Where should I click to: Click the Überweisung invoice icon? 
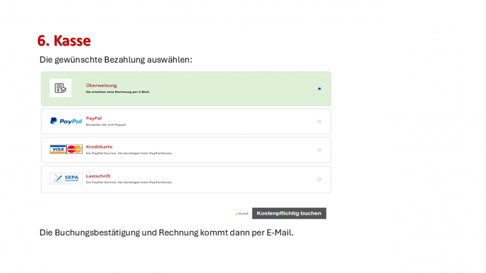pyautogui.click(x=61, y=88)
